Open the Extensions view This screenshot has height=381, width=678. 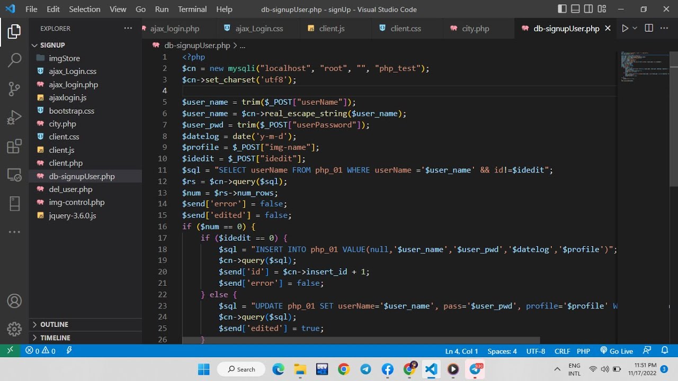click(14, 146)
